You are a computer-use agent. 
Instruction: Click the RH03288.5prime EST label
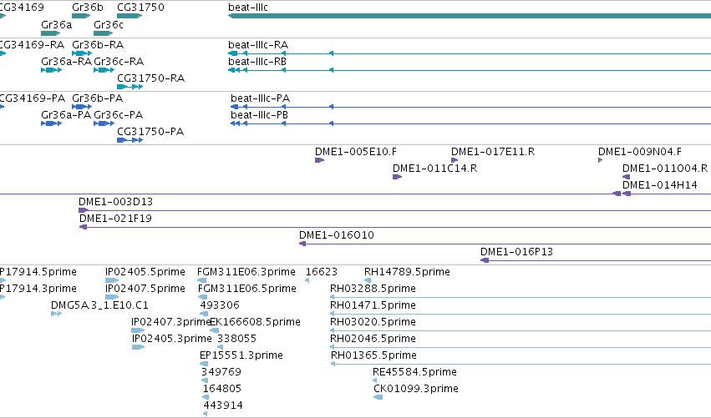[373, 289]
